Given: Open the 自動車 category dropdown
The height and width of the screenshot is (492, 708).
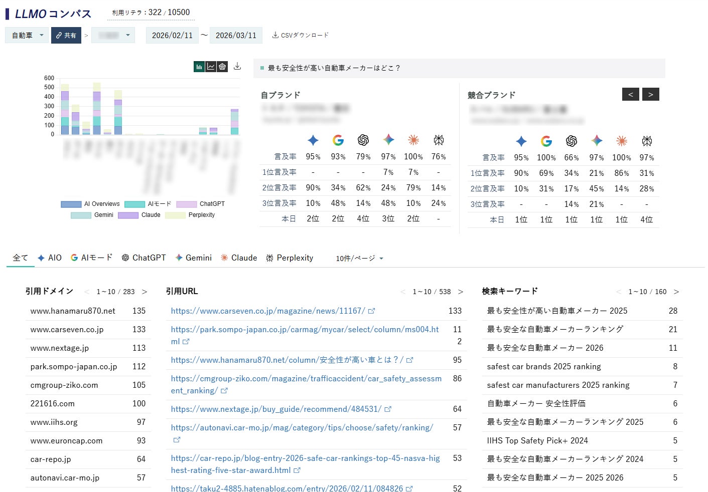Looking at the screenshot, I should pyautogui.click(x=27, y=35).
